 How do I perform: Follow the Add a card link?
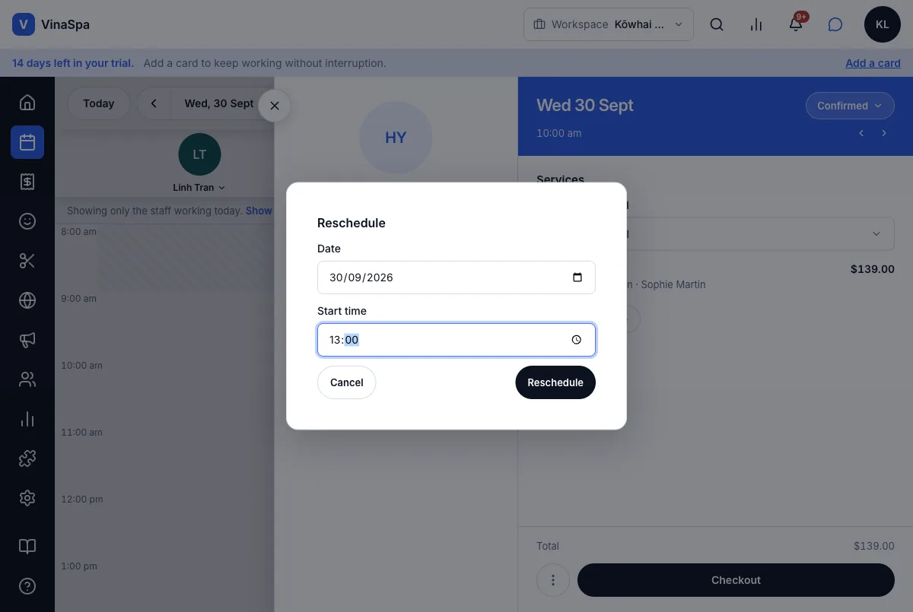[873, 63]
